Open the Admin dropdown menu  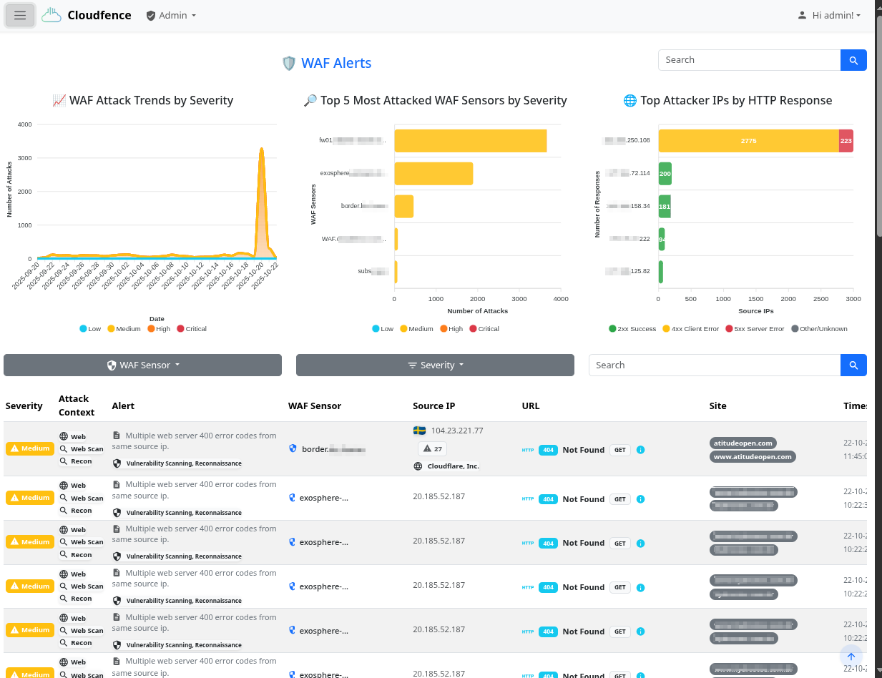171,15
